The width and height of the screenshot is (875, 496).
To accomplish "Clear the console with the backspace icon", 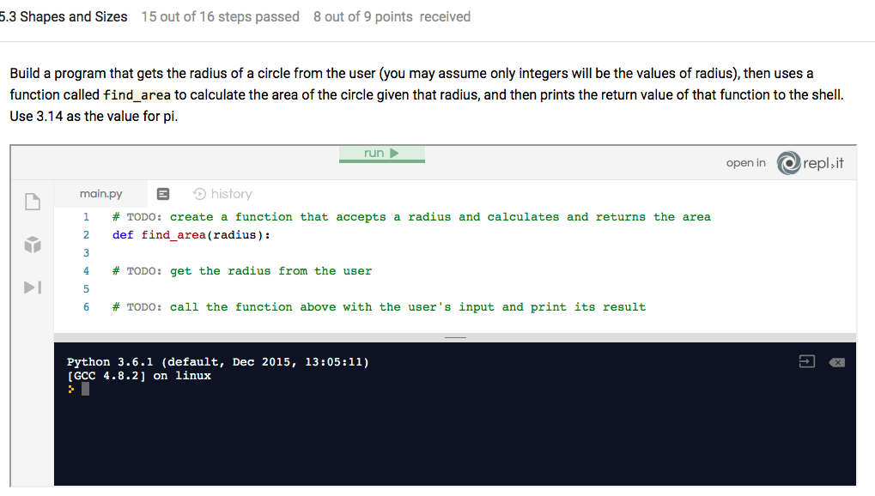I will [837, 361].
